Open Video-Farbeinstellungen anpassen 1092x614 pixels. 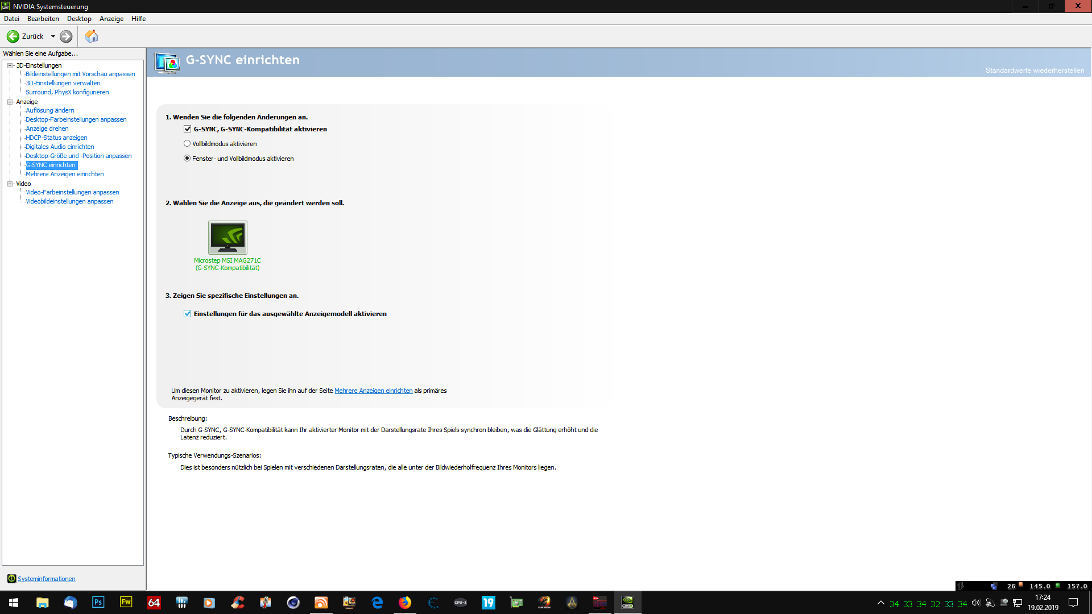click(x=72, y=192)
